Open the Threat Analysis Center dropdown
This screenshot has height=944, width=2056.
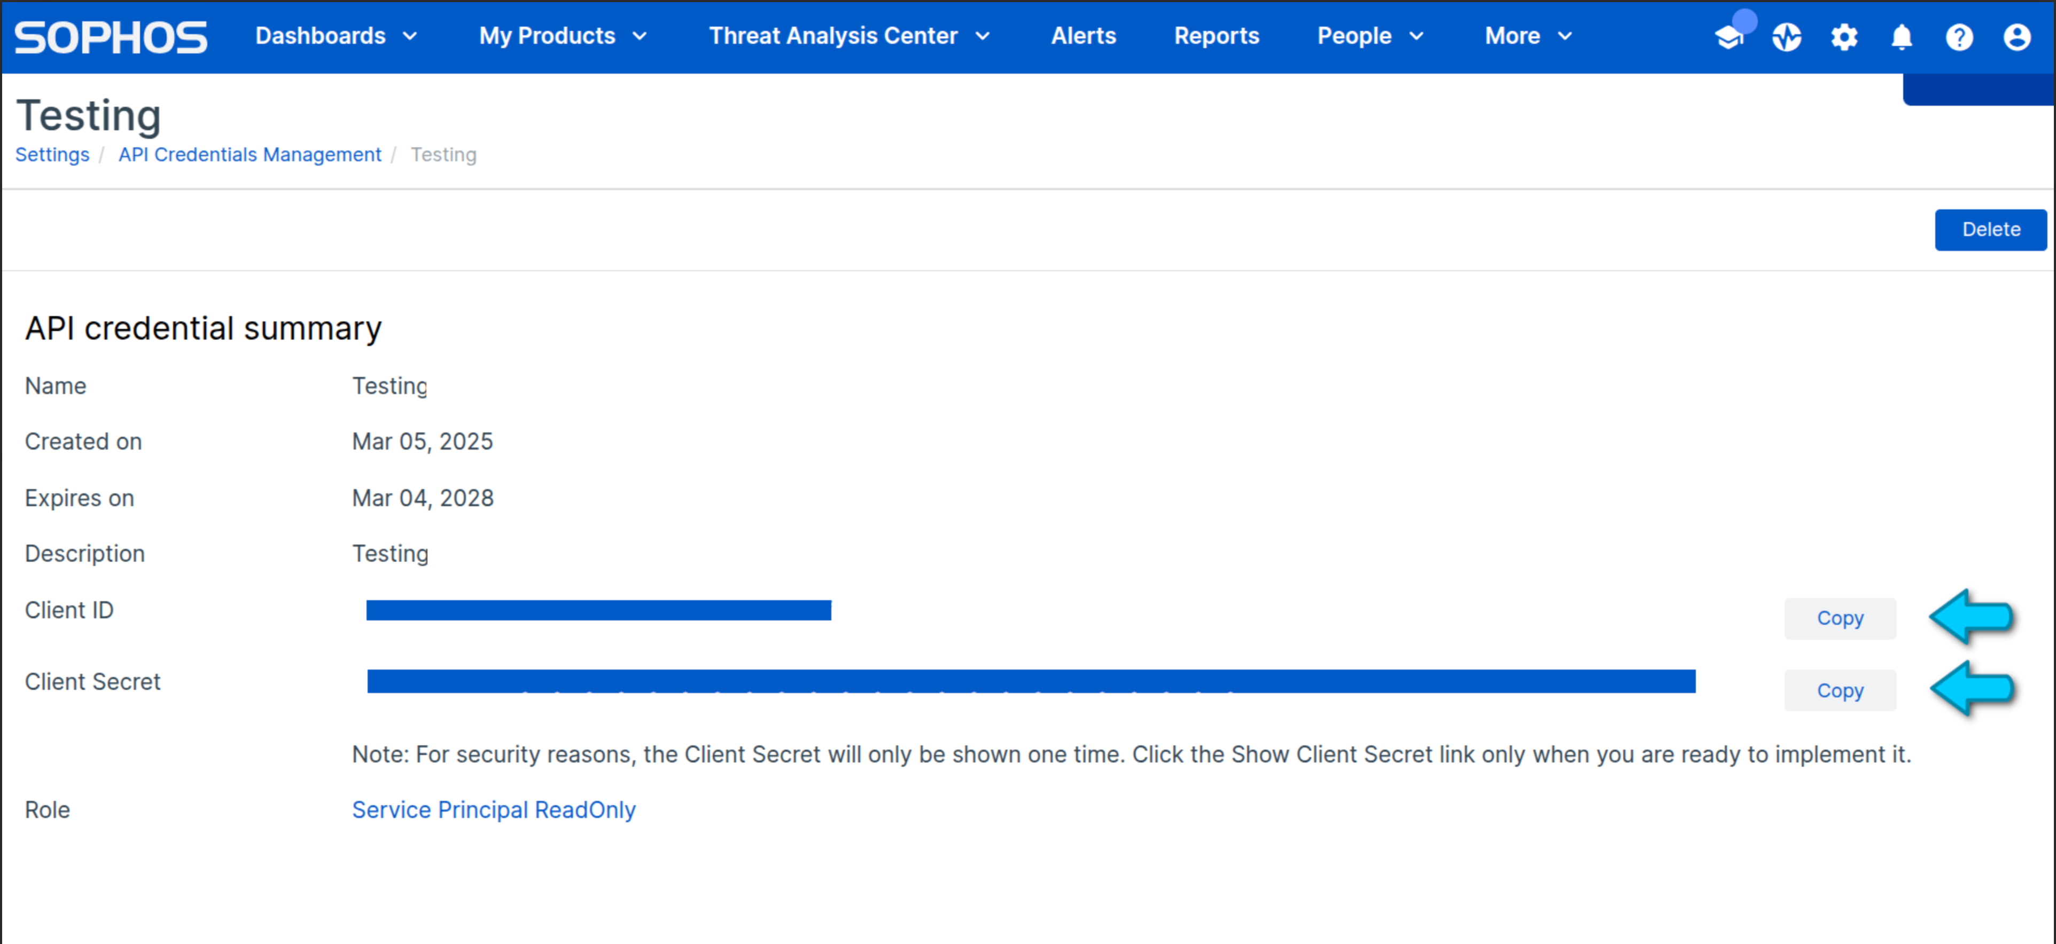tap(849, 36)
